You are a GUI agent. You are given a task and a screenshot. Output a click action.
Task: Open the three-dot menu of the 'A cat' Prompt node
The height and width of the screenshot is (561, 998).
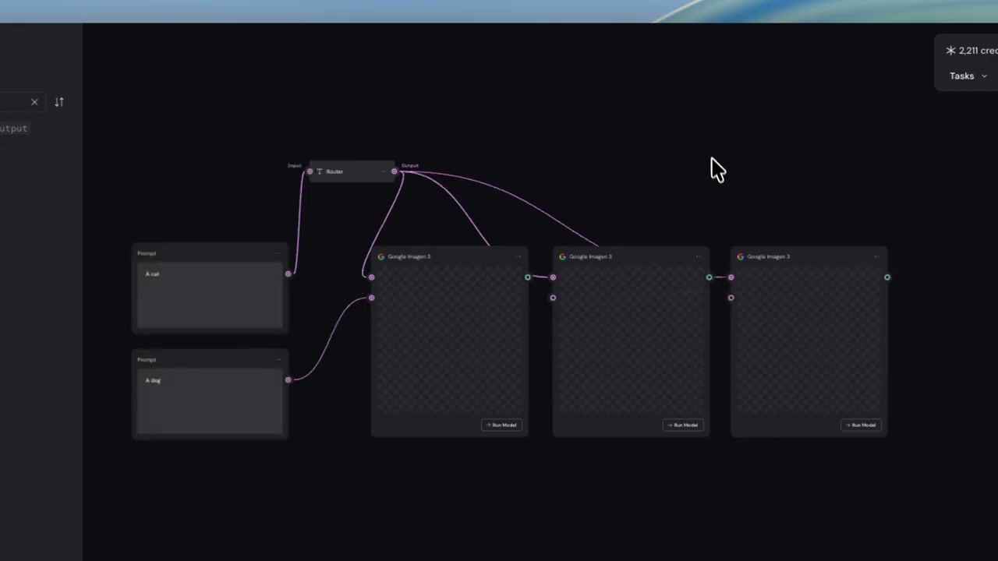click(x=278, y=253)
